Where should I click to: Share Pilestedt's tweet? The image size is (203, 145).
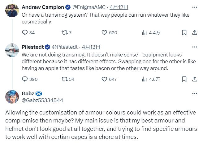point(195,79)
